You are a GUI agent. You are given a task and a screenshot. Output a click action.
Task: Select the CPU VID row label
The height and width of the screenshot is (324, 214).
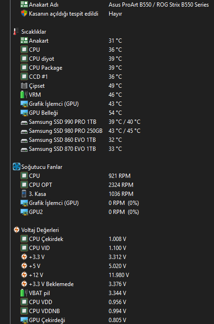[x=39, y=248]
